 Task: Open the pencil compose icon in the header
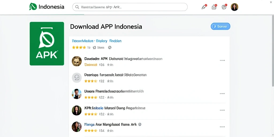[x=204, y=7]
